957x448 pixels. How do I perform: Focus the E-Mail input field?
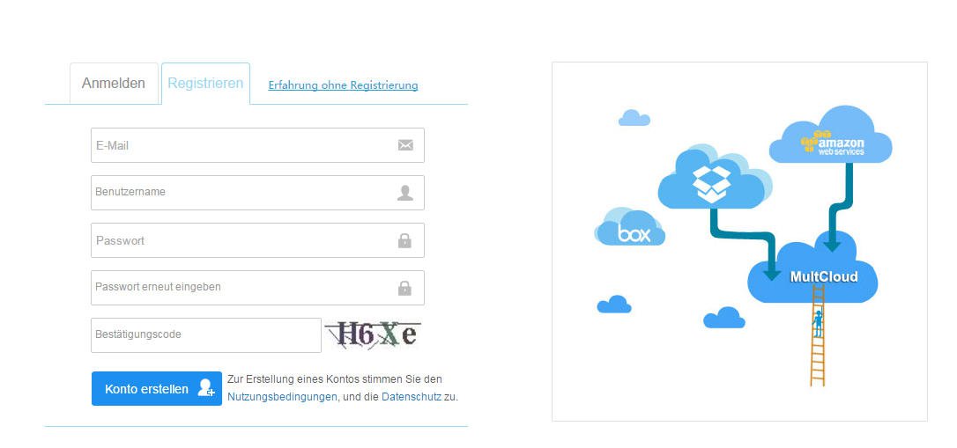(x=257, y=145)
